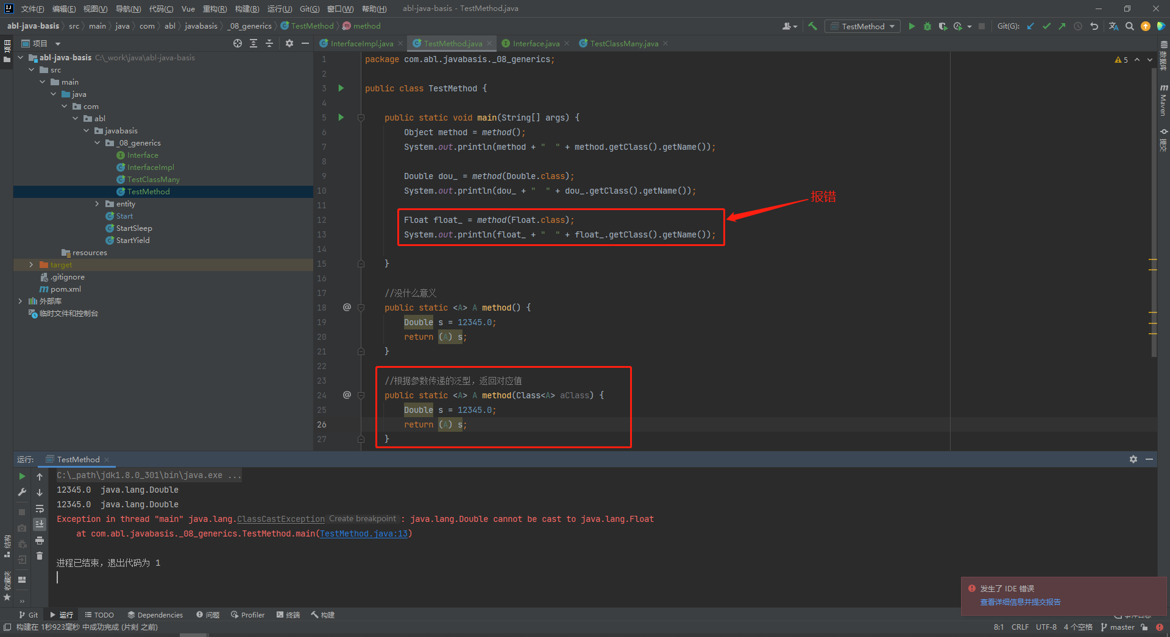Screen dimensions: 1170x637
Task: Roll back changes with the undo arrow
Action: tap(1094, 26)
